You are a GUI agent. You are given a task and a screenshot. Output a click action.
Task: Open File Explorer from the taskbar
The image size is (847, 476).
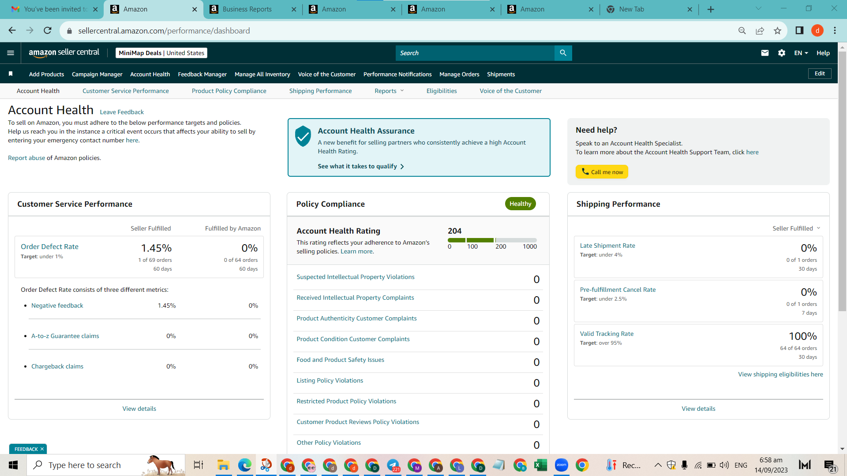224,465
